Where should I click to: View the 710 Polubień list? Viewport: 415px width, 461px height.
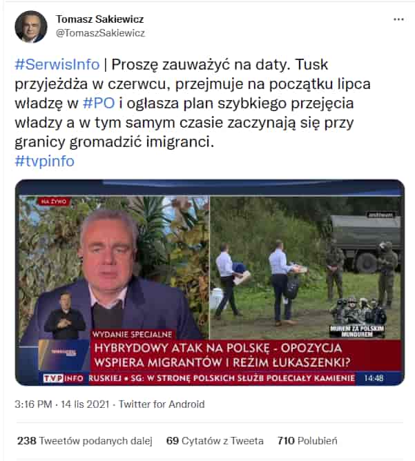pyautogui.click(x=307, y=441)
